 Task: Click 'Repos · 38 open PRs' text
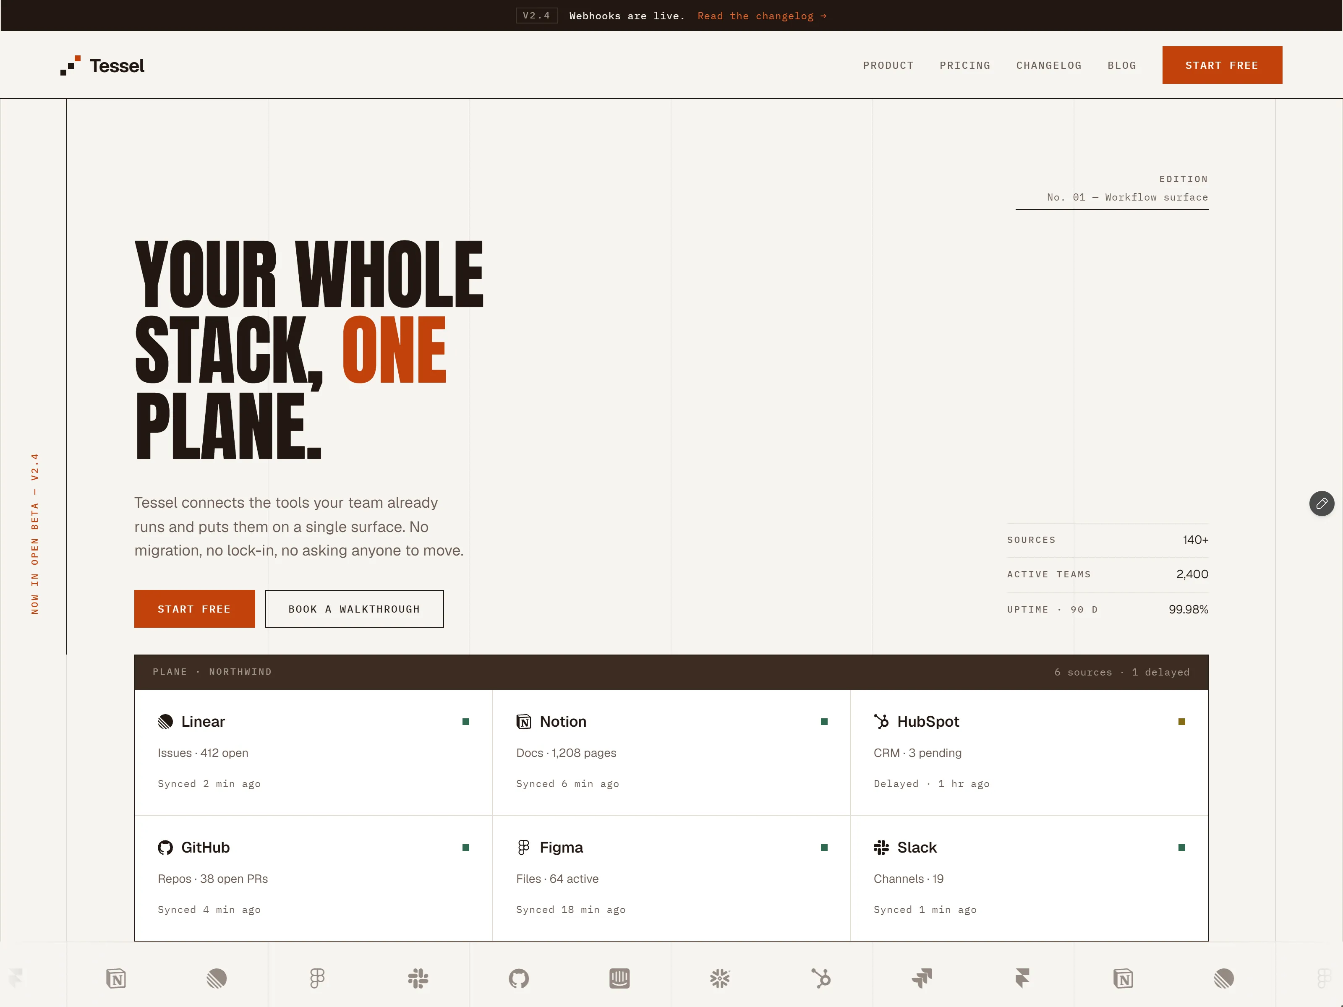point(212,879)
